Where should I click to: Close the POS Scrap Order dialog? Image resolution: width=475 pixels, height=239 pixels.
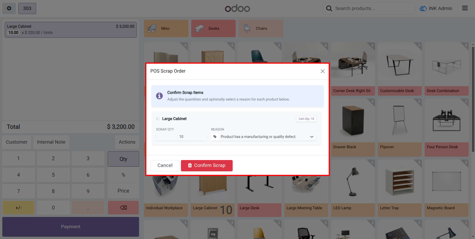[x=323, y=71]
